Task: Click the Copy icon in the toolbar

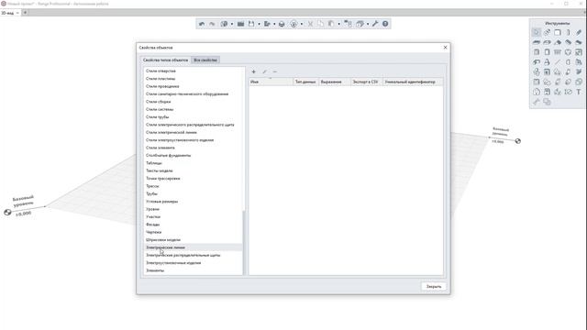Action: [321, 24]
